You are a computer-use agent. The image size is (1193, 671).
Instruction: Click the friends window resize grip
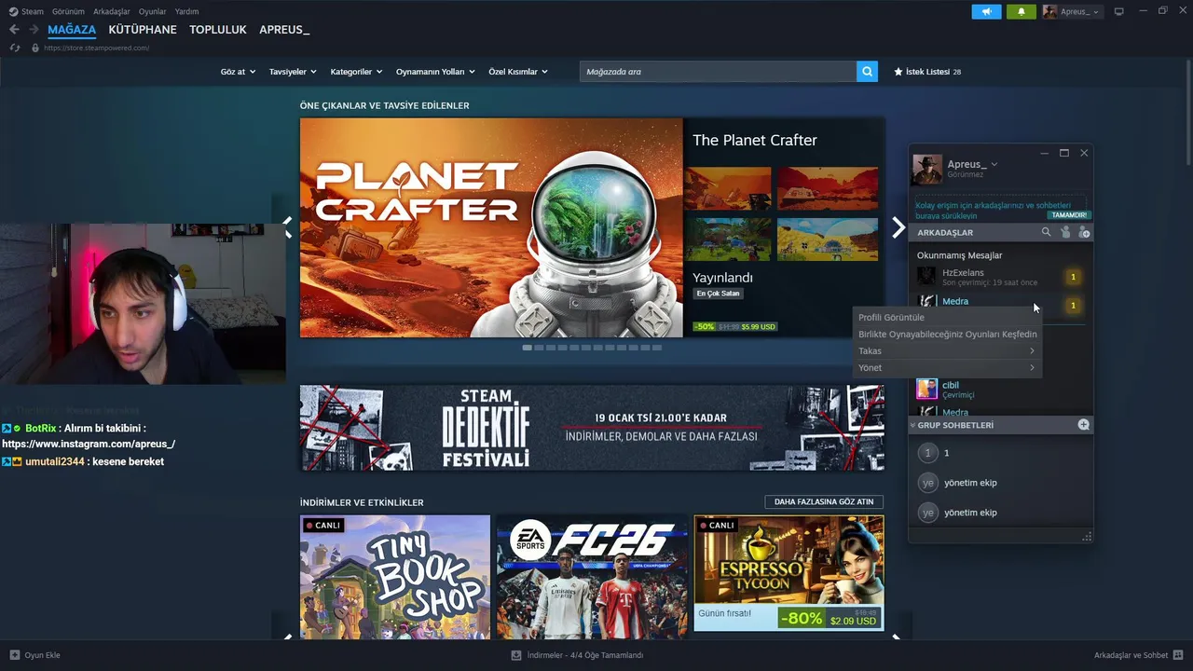coord(1087,537)
